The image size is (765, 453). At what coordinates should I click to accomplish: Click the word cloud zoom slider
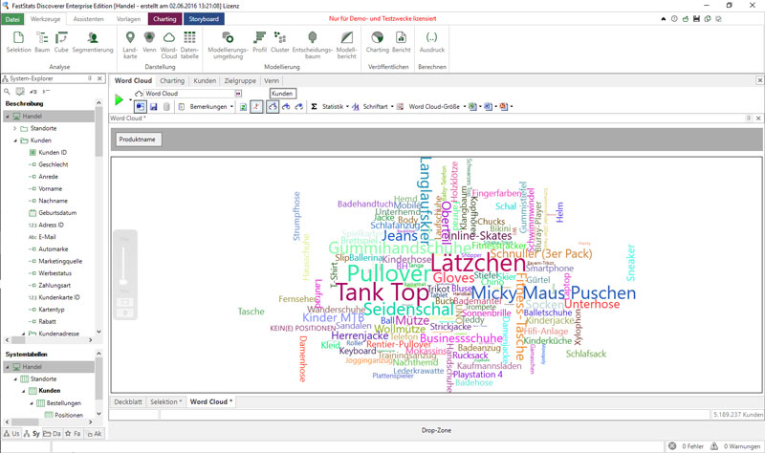click(x=125, y=276)
